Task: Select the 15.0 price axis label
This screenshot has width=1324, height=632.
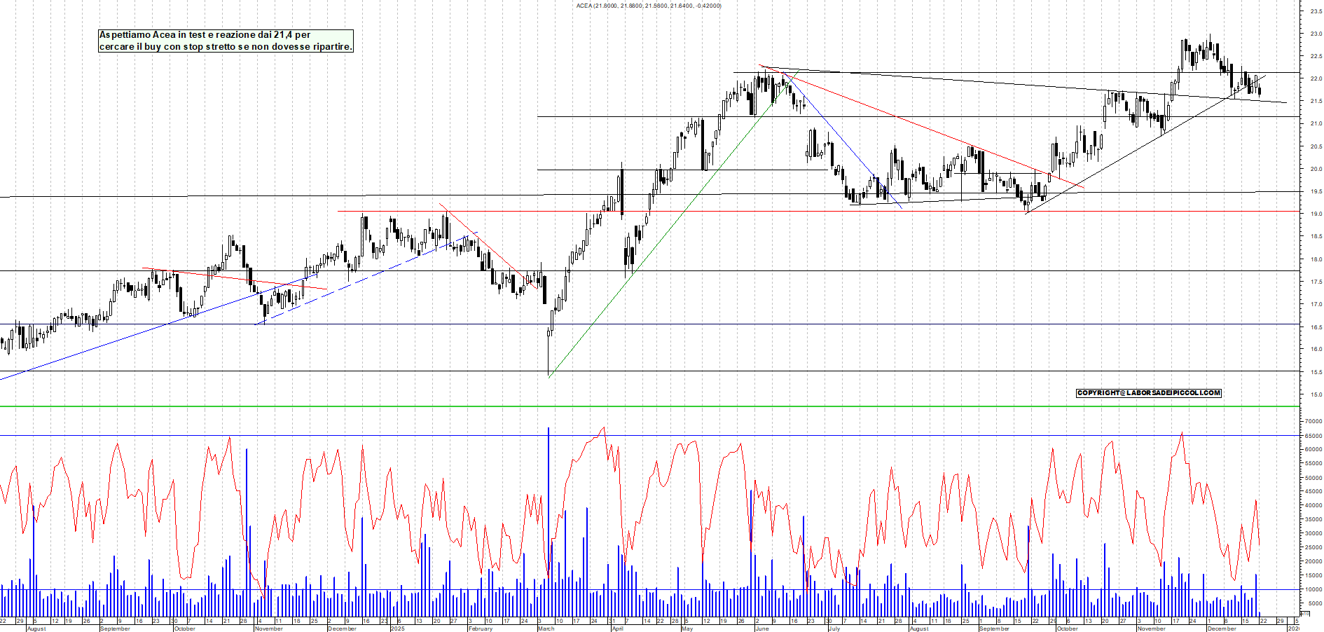Action: 1316,394
